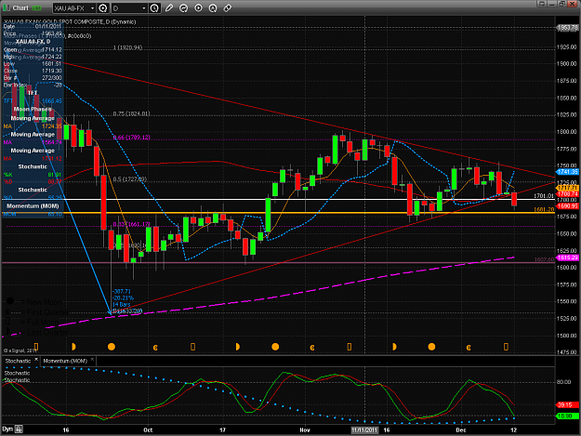Click the TFT study legend label
The height and width of the screenshot is (436, 581).
[32, 93]
